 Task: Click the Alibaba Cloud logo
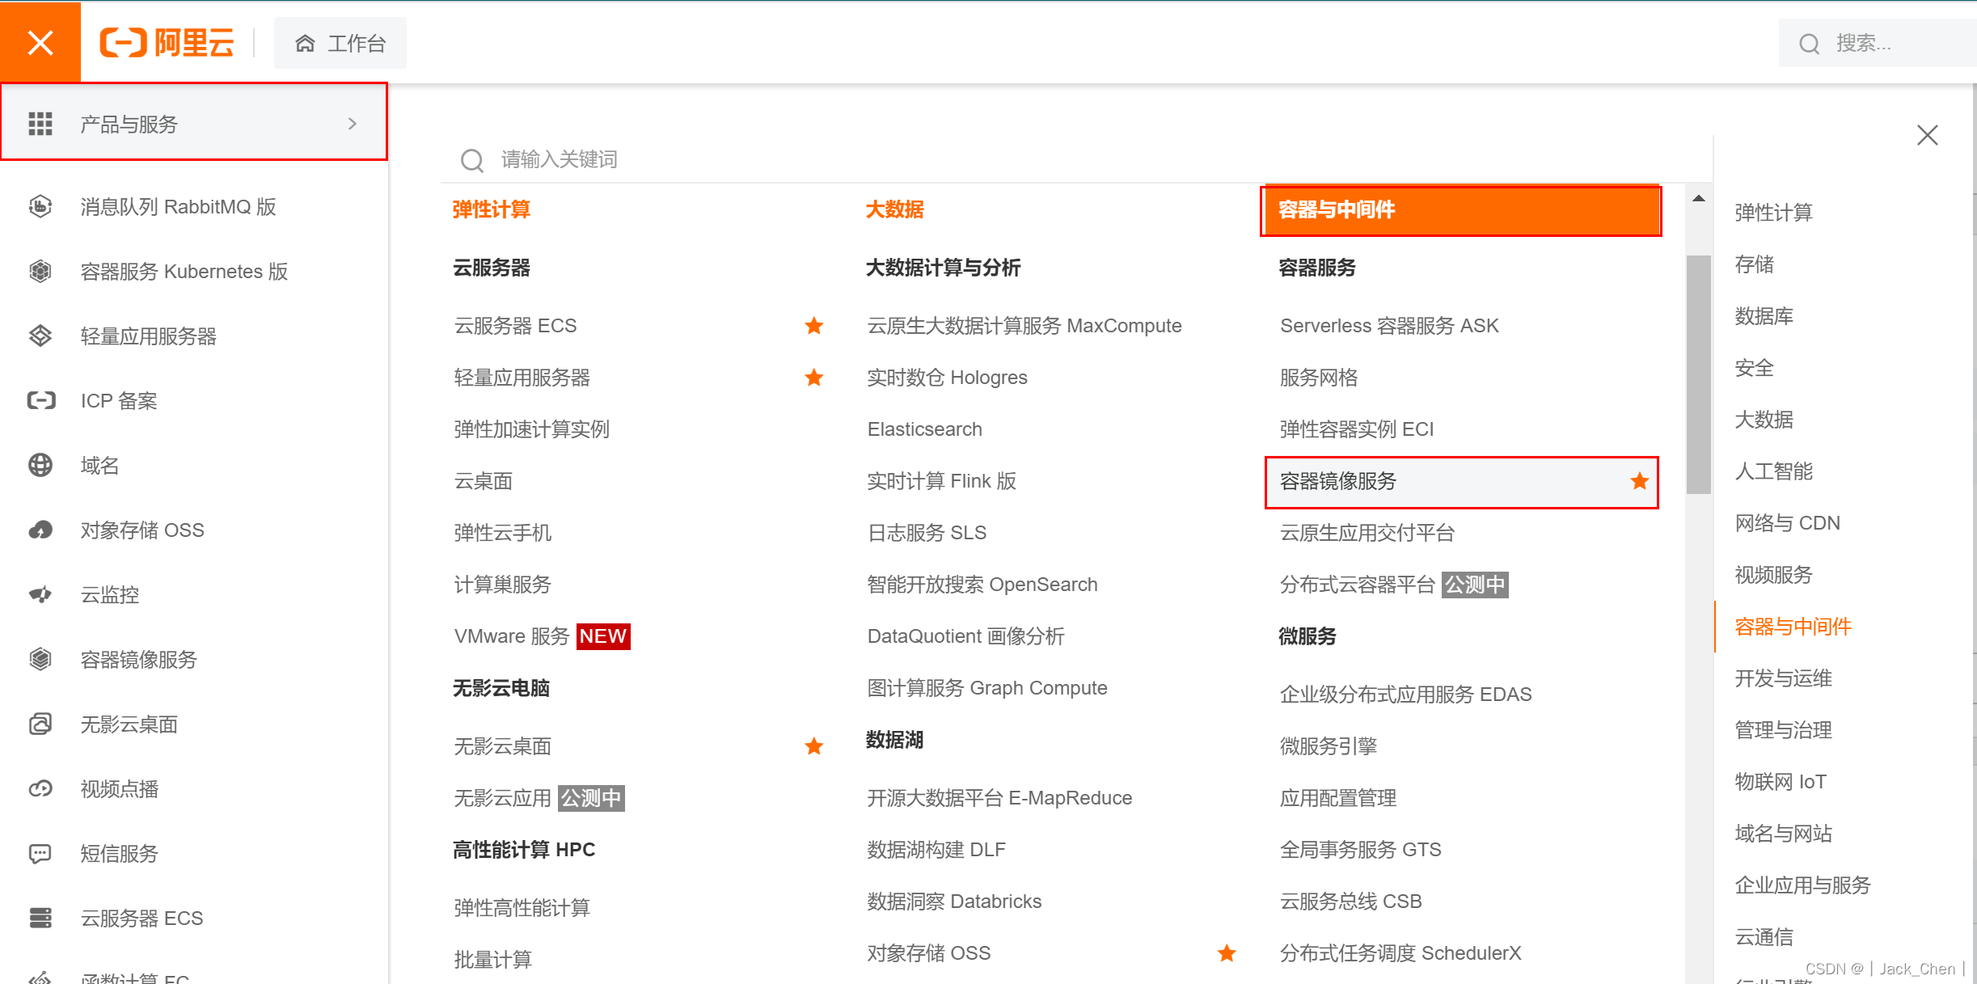[167, 42]
